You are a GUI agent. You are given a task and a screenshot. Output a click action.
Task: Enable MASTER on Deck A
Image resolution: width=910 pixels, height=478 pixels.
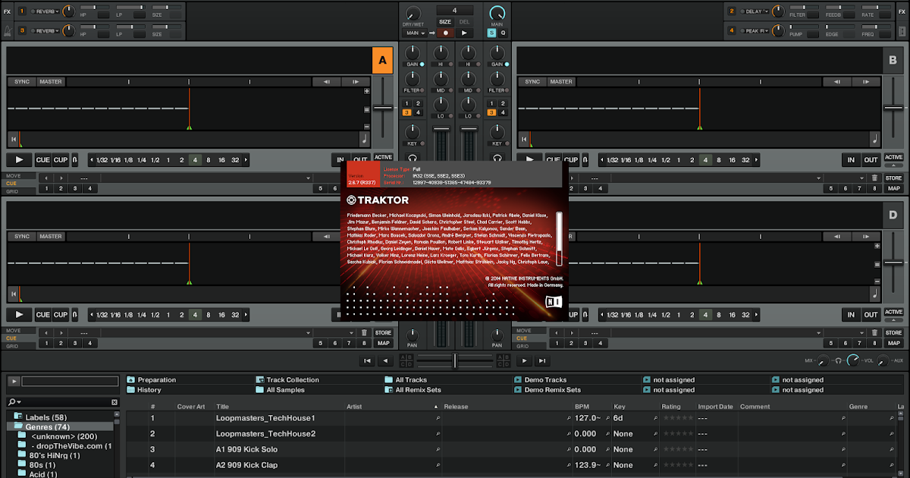pyautogui.click(x=51, y=81)
